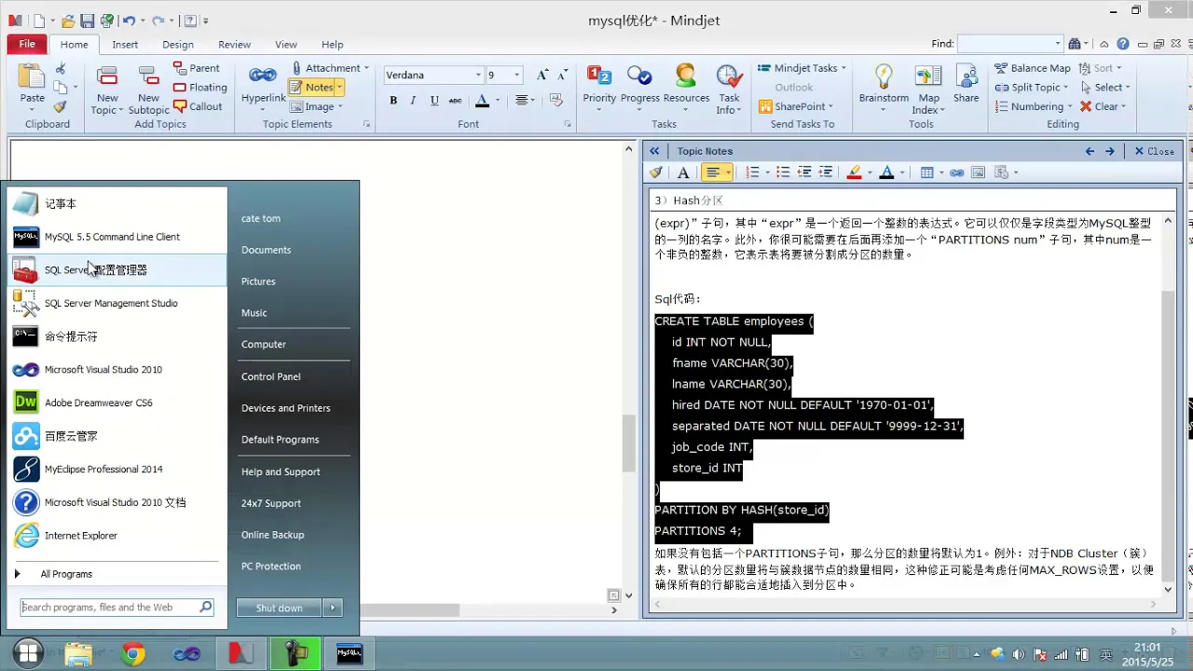
Task: Open Control Panel from Start menu
Action: pyautogui.click(x=270, y=377)
